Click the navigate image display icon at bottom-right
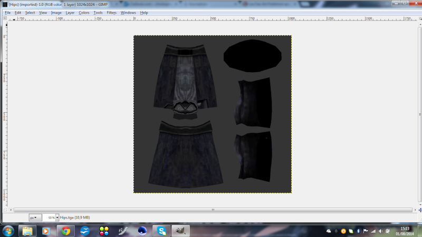This screenshot has height=237, width=422. (420, 210)
